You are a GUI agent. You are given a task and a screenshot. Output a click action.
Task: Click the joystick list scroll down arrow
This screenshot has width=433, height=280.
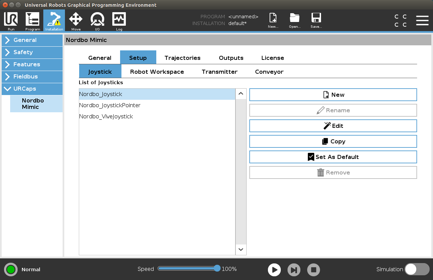[241, 250]
